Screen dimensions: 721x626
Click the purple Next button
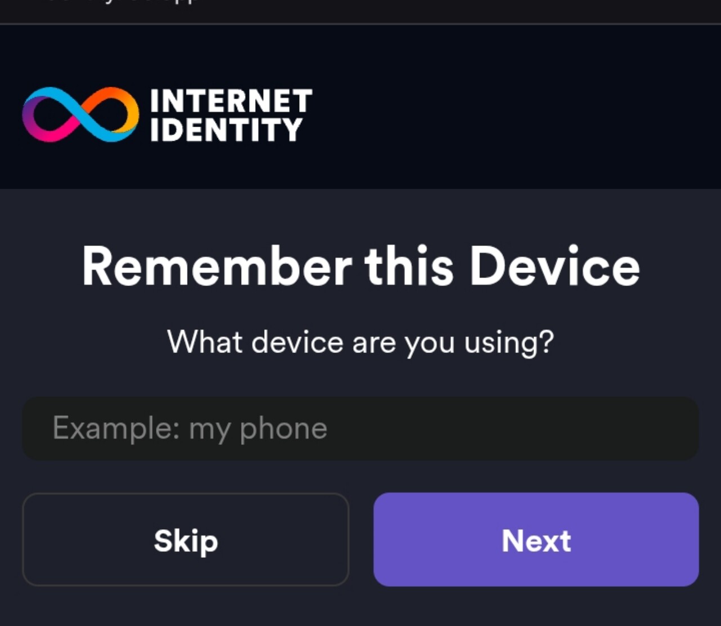coord(536,539)
